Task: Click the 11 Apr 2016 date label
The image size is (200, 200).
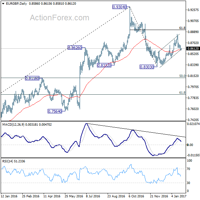Action: point(52,196)
